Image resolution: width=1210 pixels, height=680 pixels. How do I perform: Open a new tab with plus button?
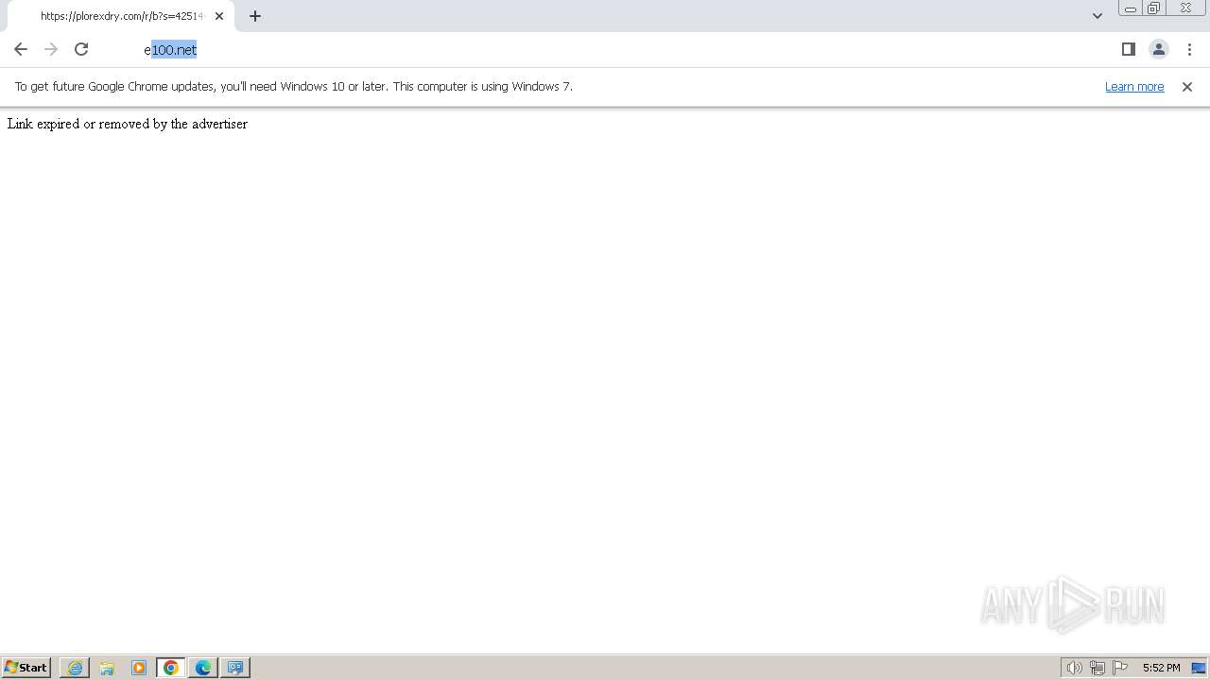(x=255, y=16)
